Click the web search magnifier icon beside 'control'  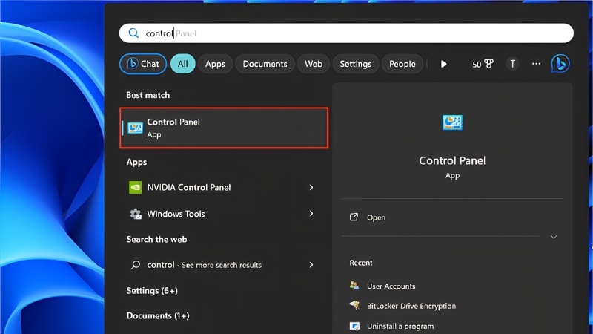pos(136,265)
